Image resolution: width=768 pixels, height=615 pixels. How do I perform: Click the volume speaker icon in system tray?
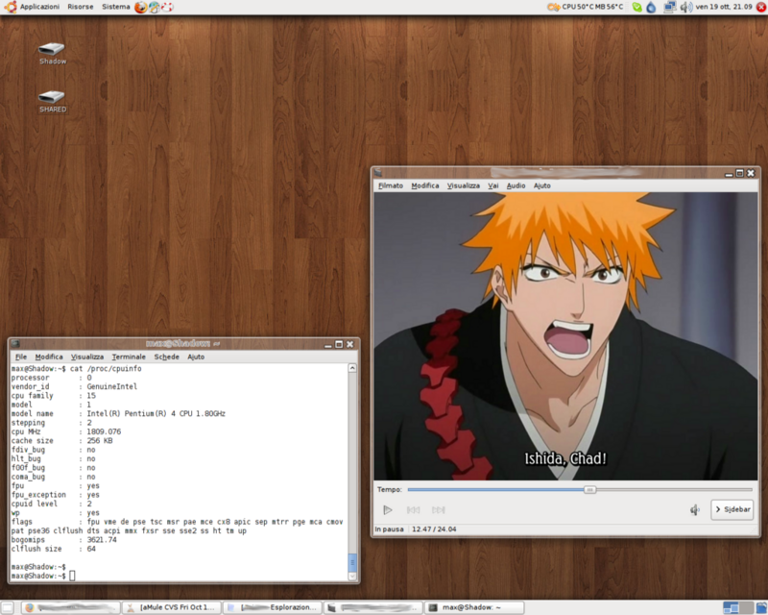[x=685, y=7]
